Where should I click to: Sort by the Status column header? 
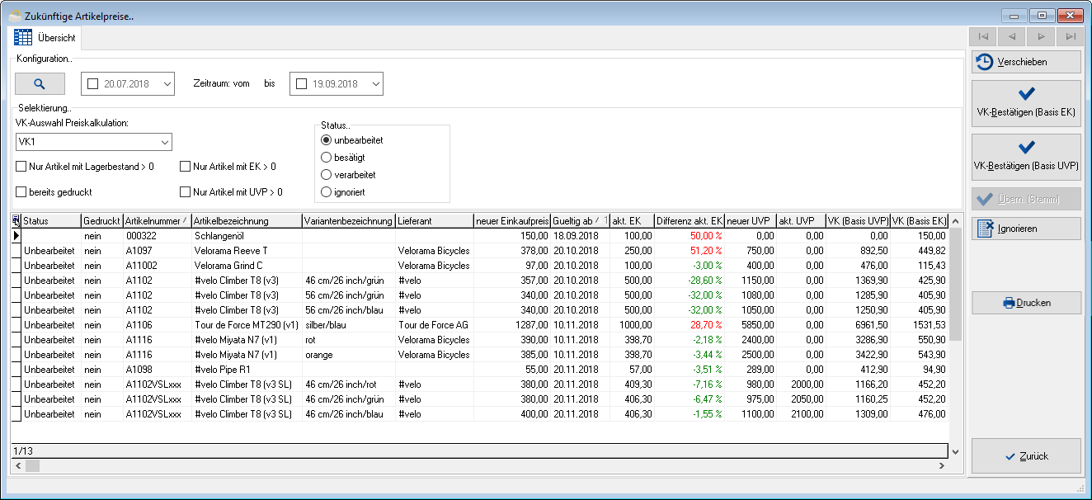click(51, 221)
